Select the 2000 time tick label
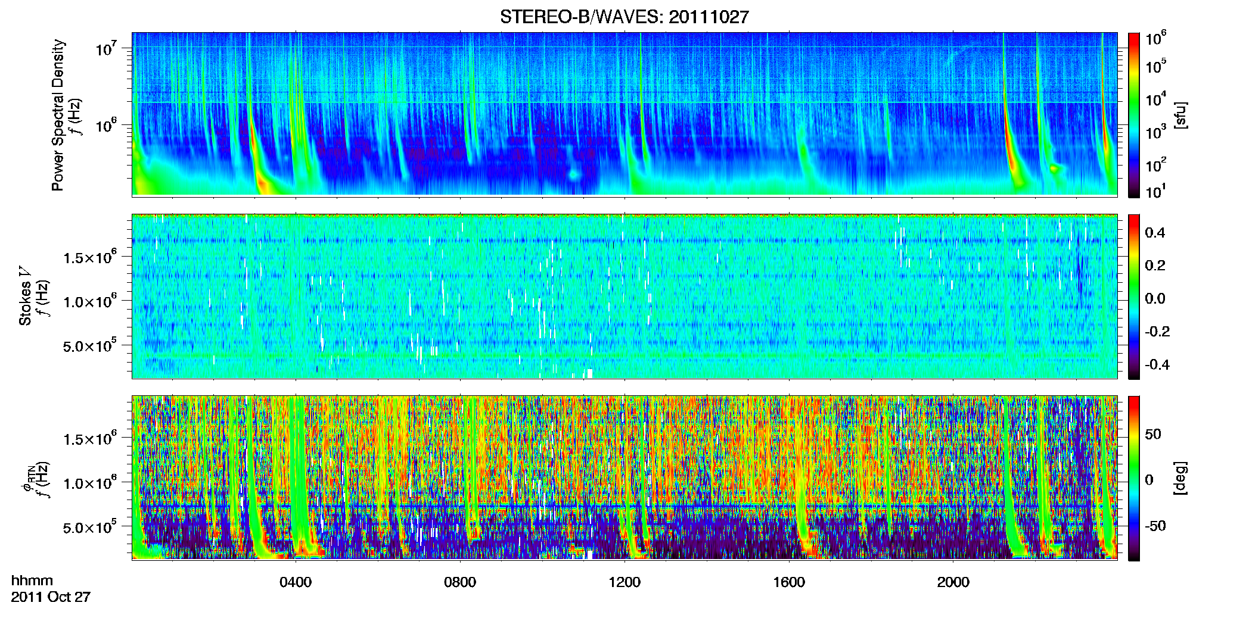Viewport: 1249px width, 643px height. click(x=953, y=582)
